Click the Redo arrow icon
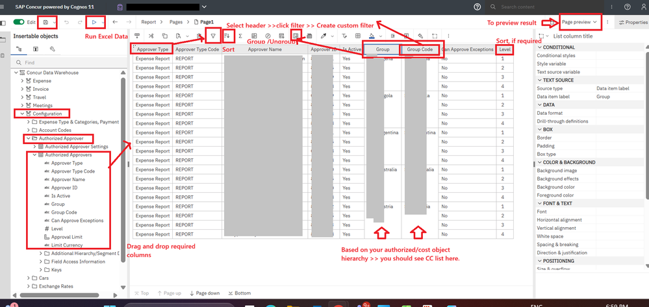The image size is (649, 307). [x=80, y=22]
